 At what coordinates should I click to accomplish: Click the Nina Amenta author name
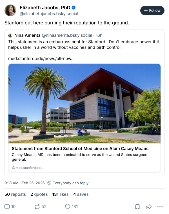27,35
